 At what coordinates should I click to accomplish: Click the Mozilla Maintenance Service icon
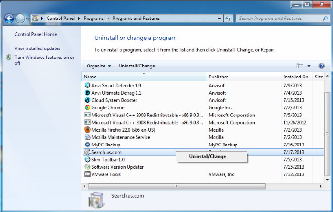pos(87,137)
